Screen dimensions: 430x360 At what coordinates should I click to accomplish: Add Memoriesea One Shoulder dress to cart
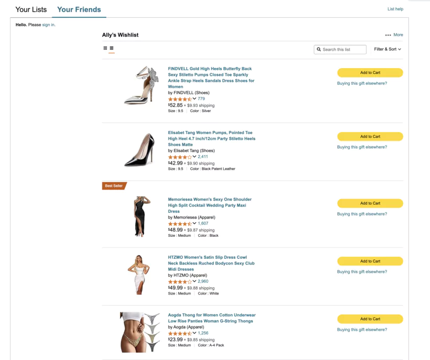coord(370,203)
